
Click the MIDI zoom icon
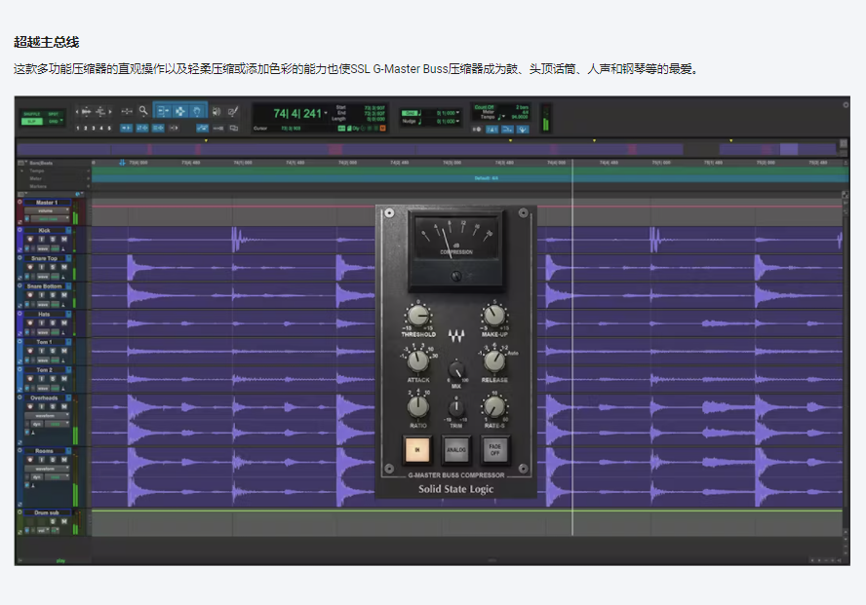[x=100, y=111]
